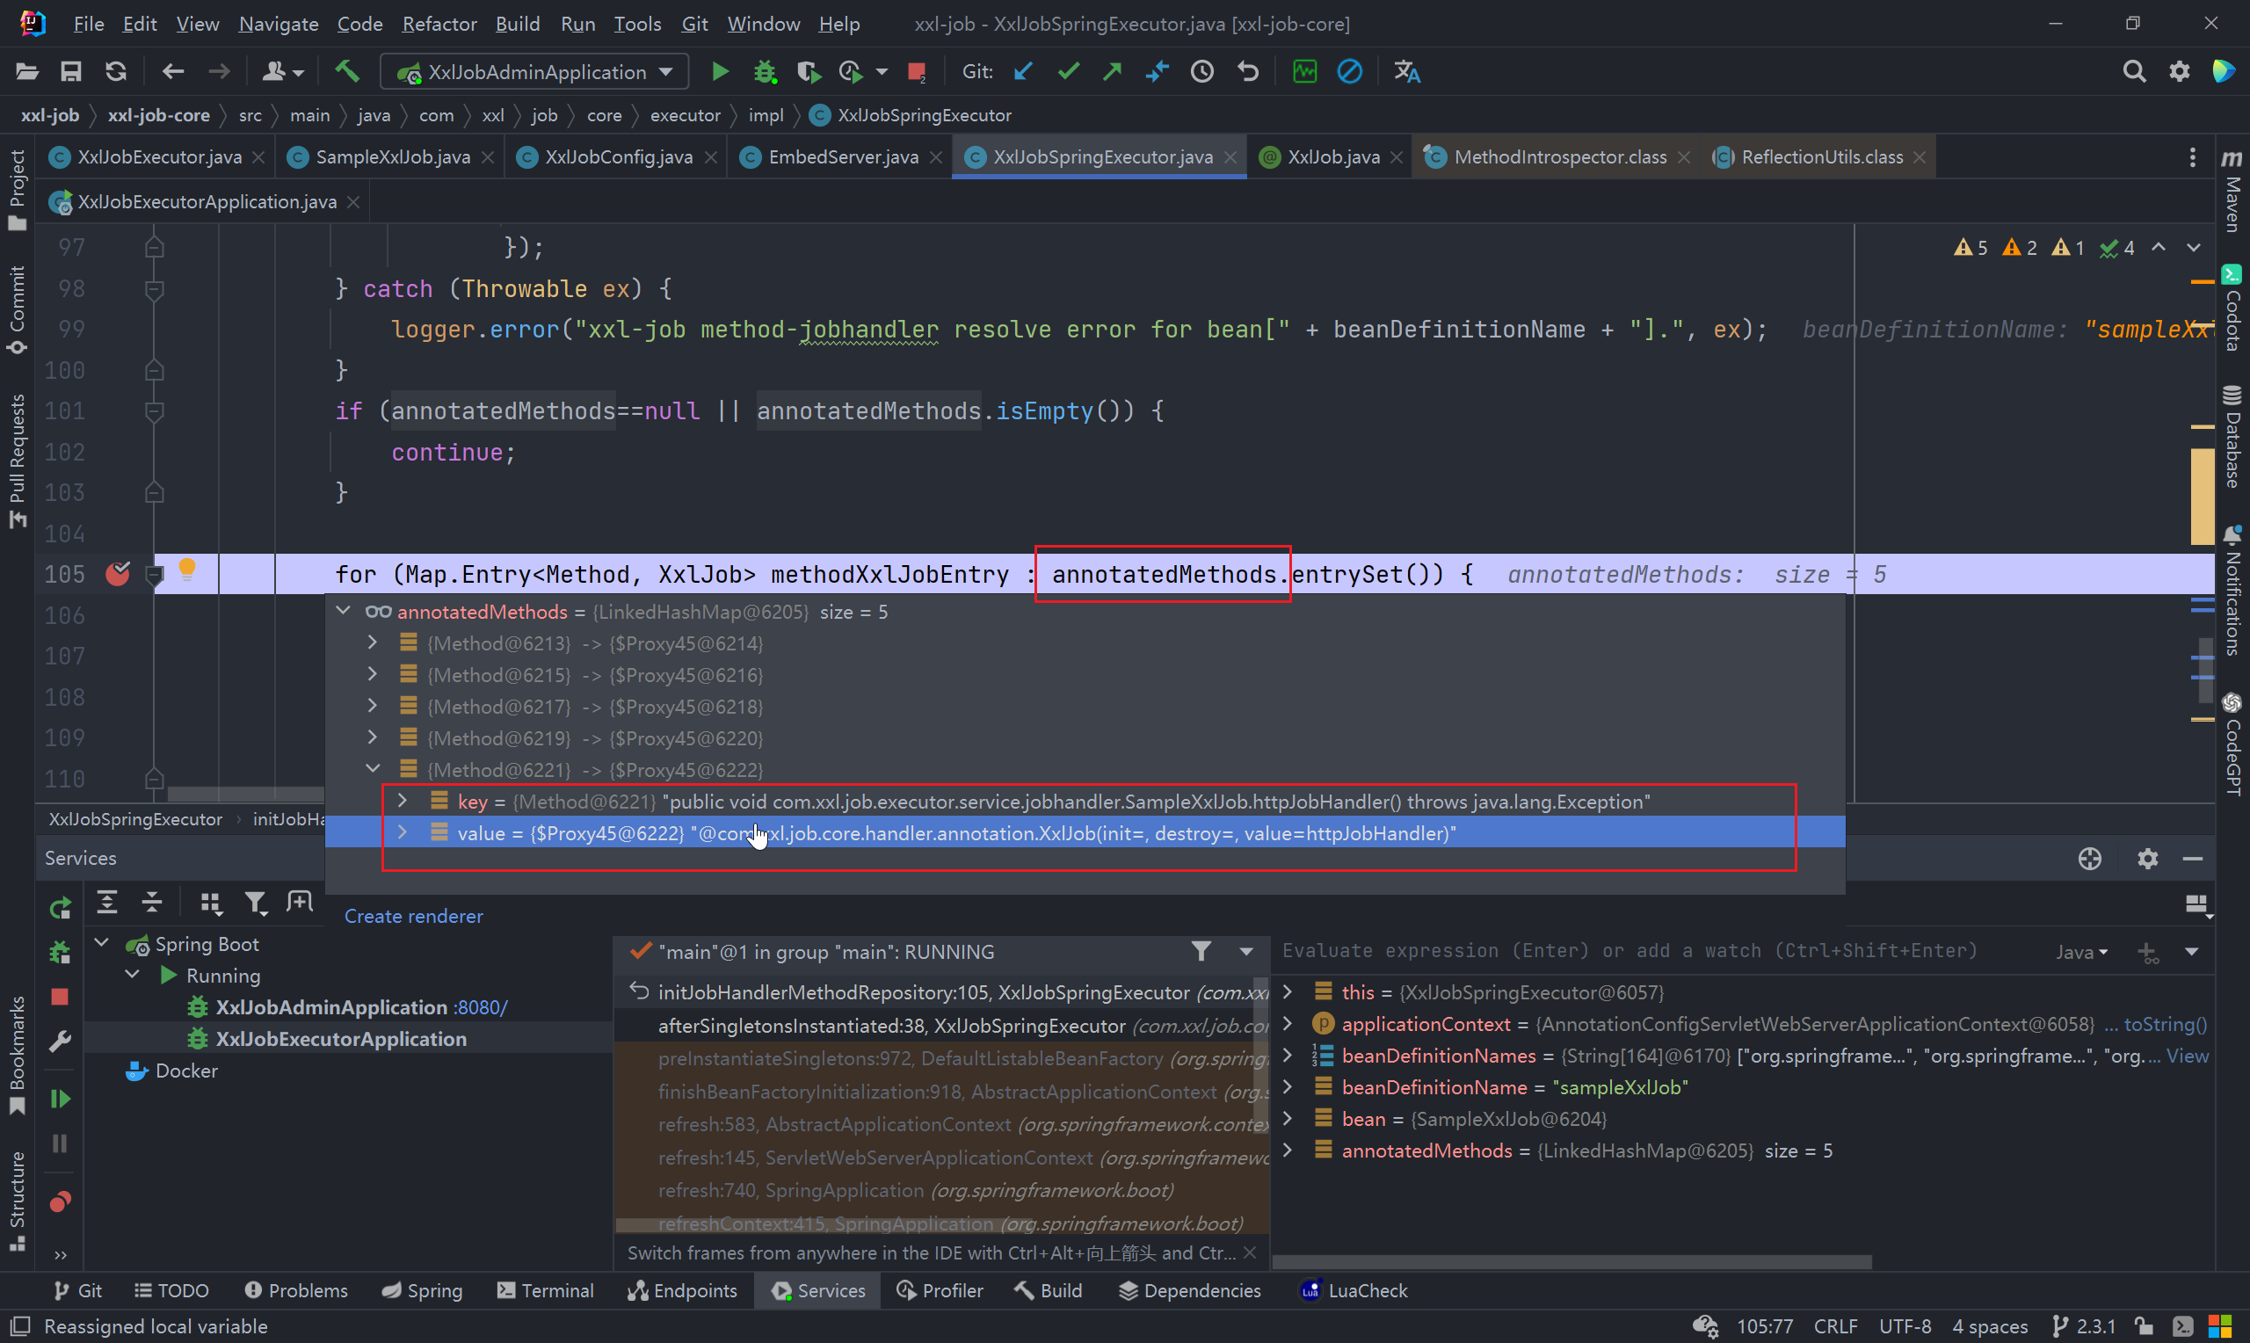Open the Endpoints tool window tab
Image resolution: width=2250 pixels, height=1343 pixels.
coord(683,1290)
